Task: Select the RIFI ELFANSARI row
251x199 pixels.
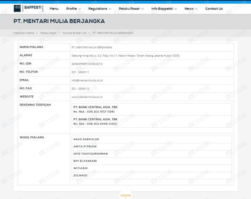Action: 151,161
